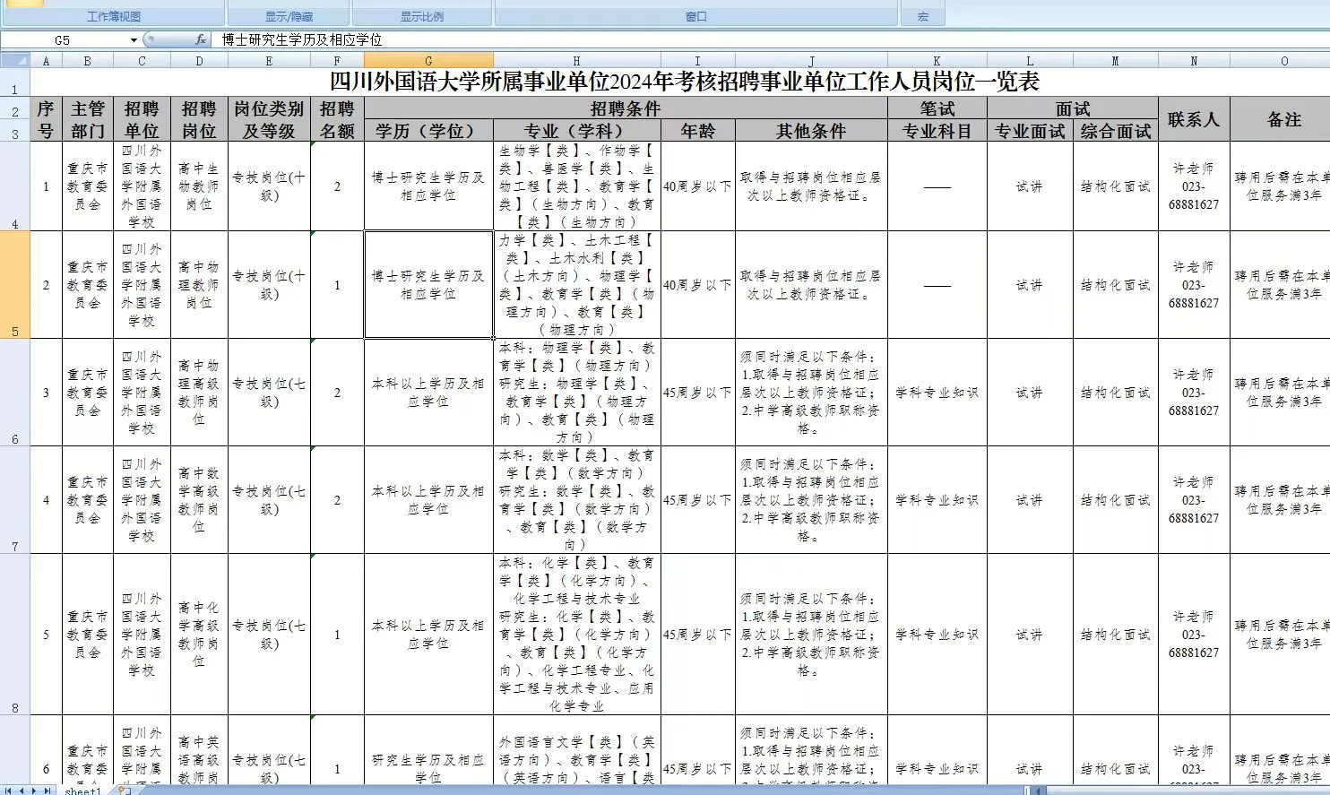The height and width of the screenshot is (795, 1330).
Task: Select column G header
Action: tap(428, 61)
